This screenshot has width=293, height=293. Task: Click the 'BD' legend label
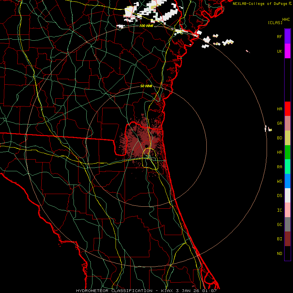point(279,138)
